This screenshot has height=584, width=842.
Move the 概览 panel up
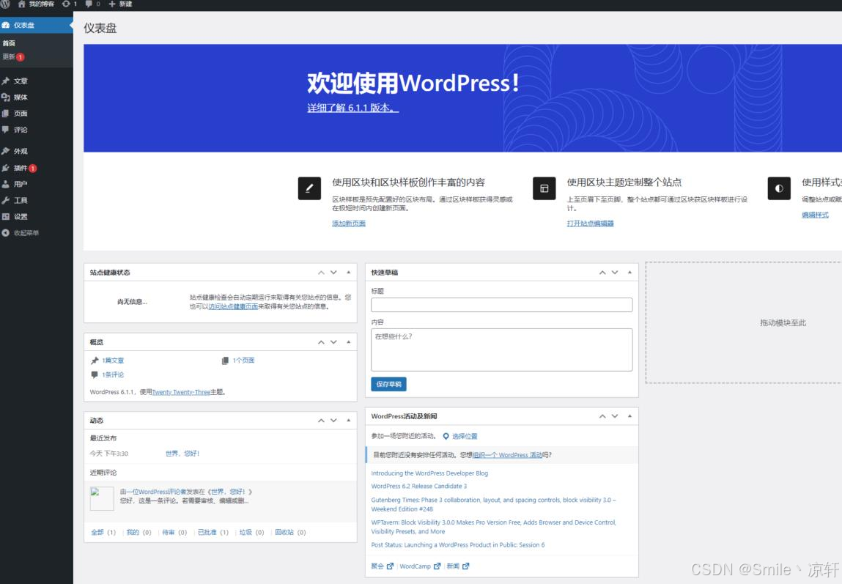(x=321, y=342)
